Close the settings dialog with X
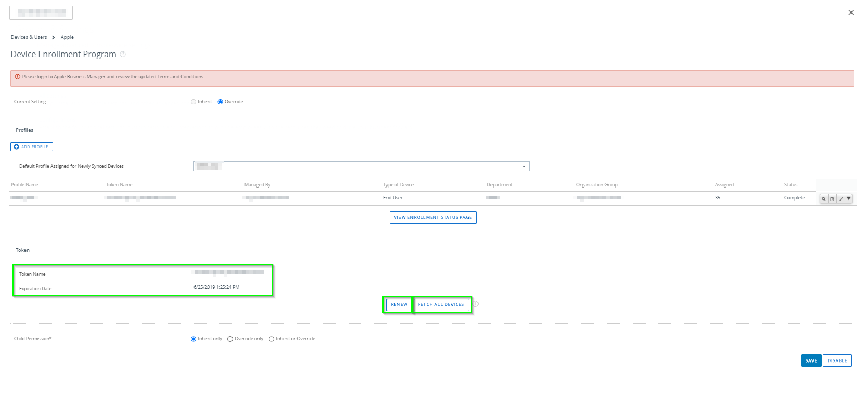Screen dimensions: 865x401 click(851, 12)
